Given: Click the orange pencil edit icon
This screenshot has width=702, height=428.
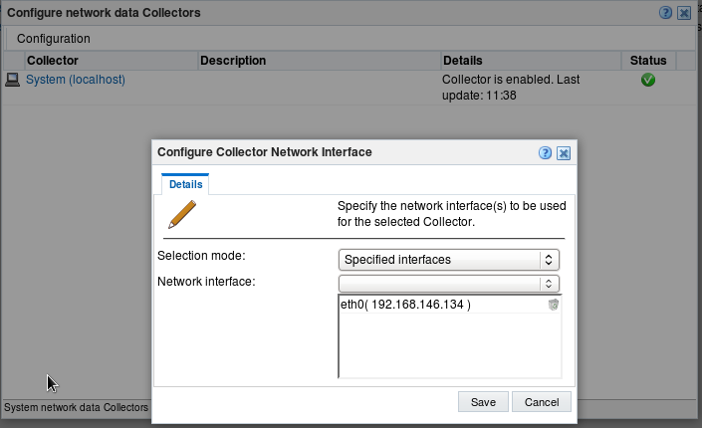Looking at the screenshot, I should (182, 214).
